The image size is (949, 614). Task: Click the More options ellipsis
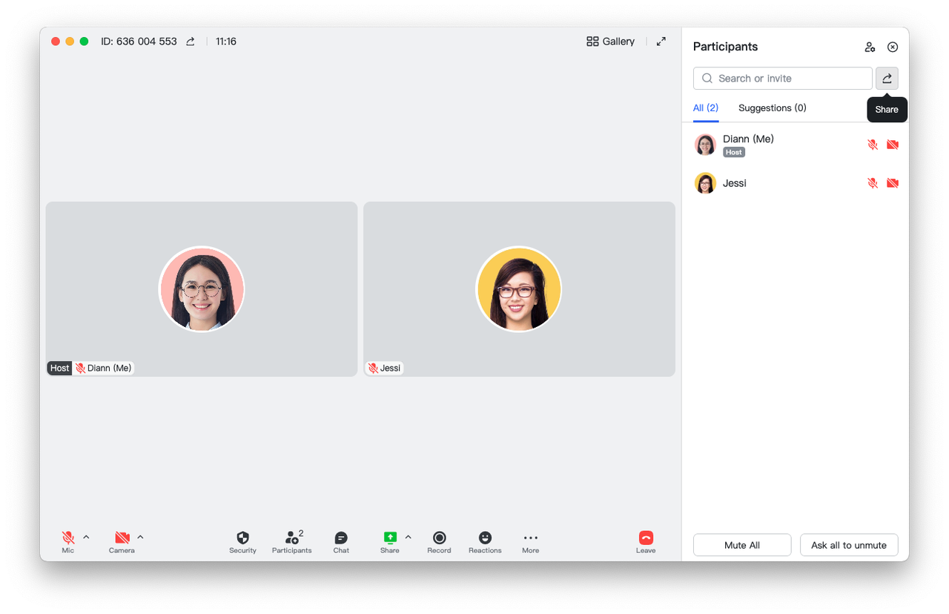point(530,541)
